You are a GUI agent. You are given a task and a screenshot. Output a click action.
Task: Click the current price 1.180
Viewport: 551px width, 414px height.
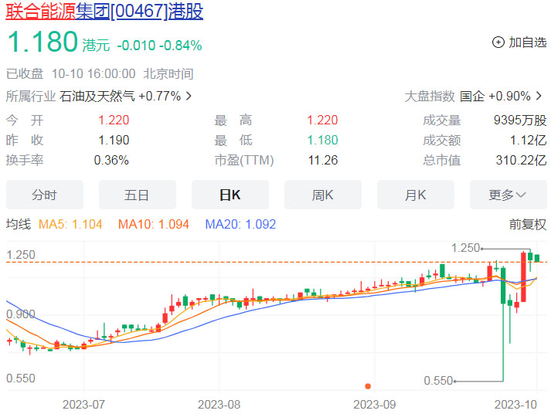pyautogui.click(x=43, y=42)
